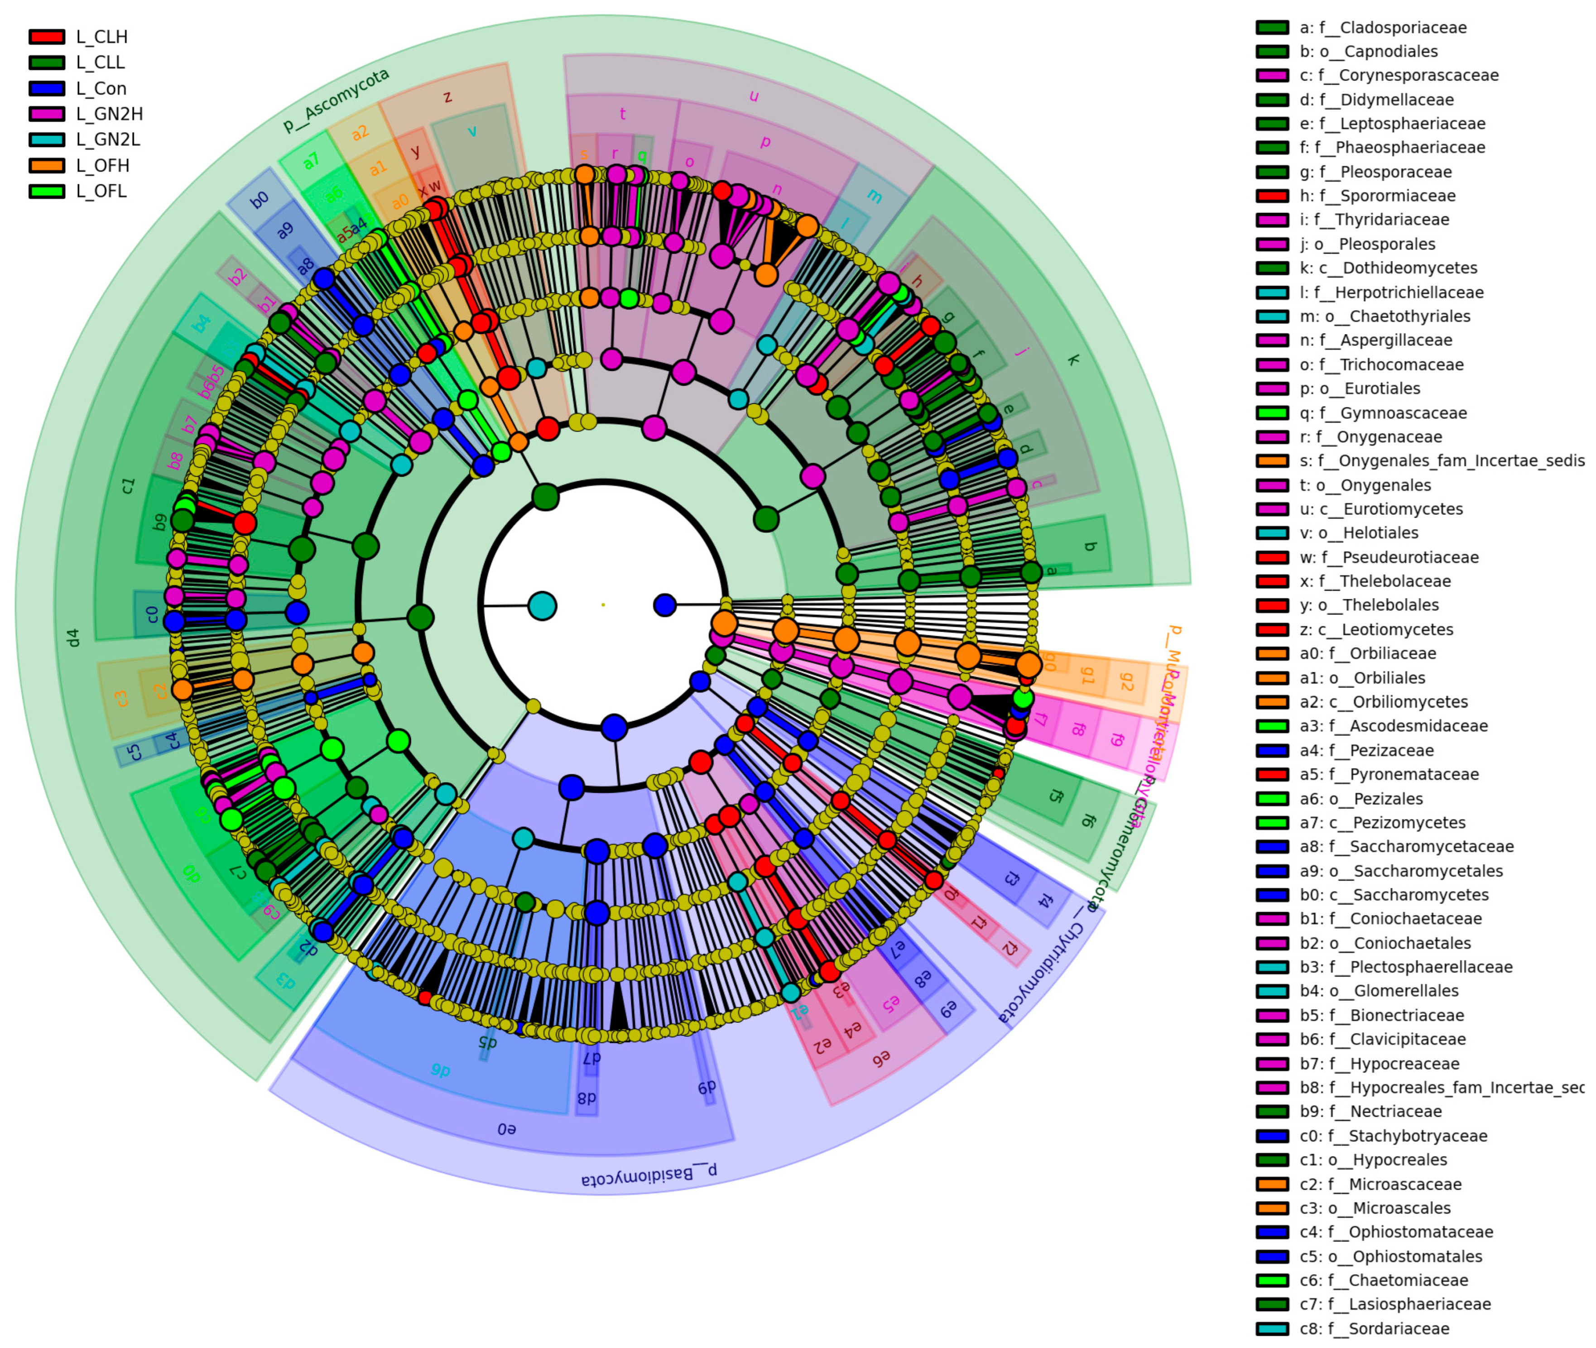The height and width of the screenshot is (1348, 1596).
Task: Click the lime swatch beside f__Gymnoascaceae
Action: (x=1272, y=413)
